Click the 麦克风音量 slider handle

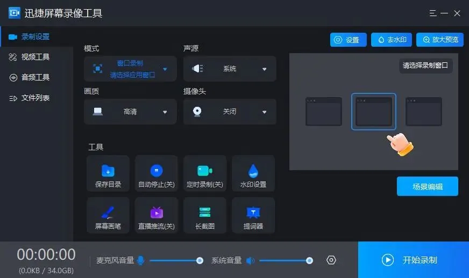tap(200, 261)
